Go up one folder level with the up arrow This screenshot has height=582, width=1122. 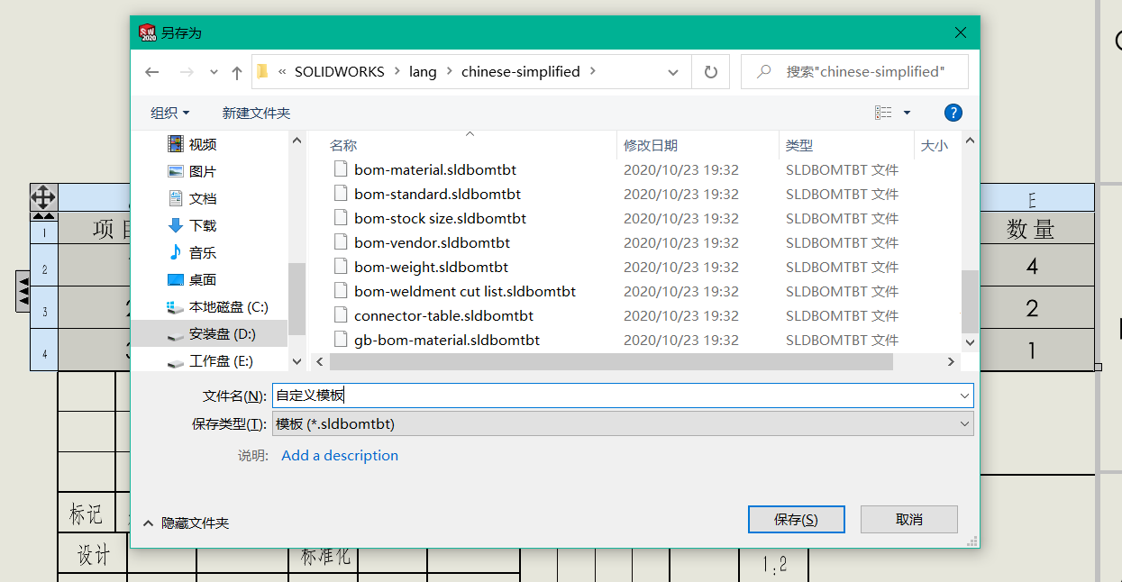pyautogui.click(x=236, y=71)
